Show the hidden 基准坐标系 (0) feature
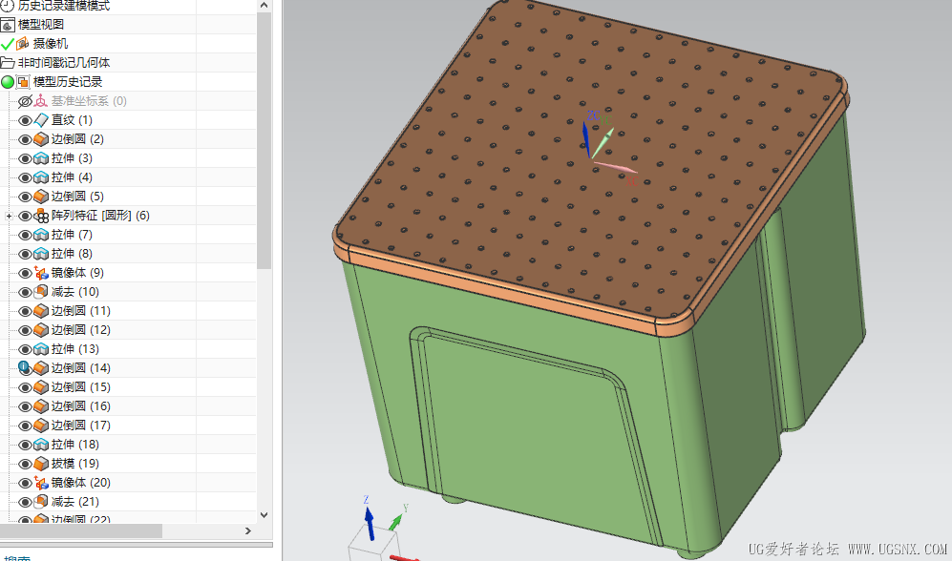The image size is (952, 561). [25, 101]
